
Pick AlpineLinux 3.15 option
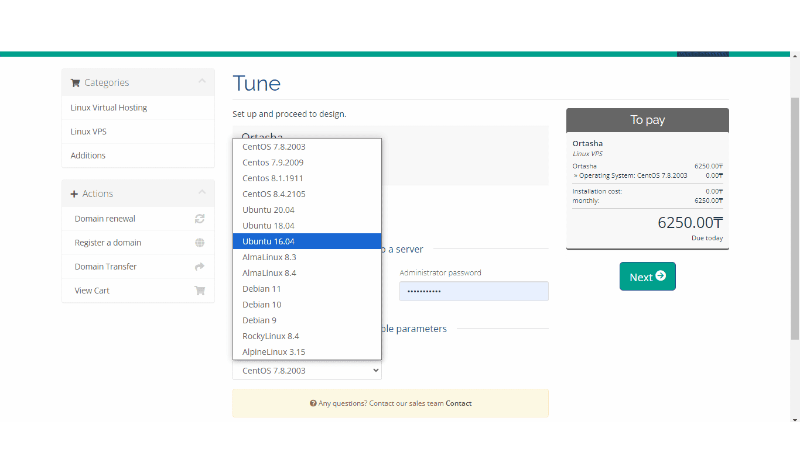point(307,352)
